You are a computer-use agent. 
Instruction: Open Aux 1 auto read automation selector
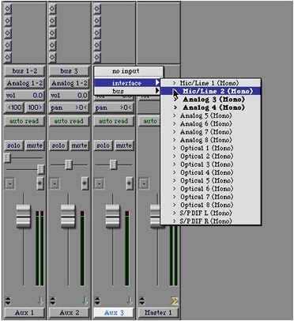tap(24, 121)
